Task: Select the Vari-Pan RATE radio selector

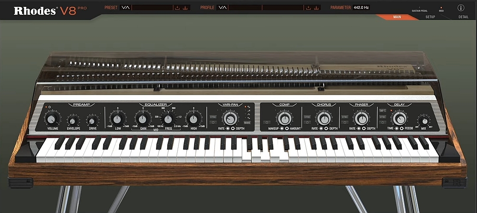Action: click(x=227, y=128)
